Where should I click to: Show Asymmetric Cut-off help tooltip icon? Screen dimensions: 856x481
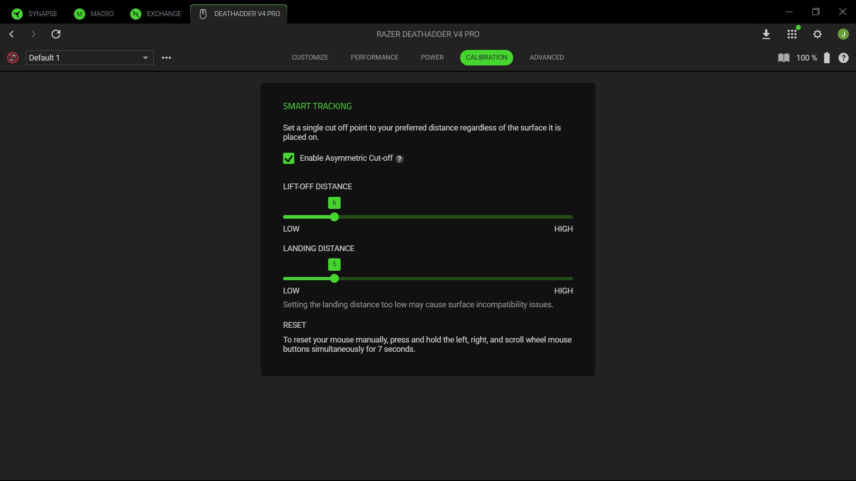[399, 159]
